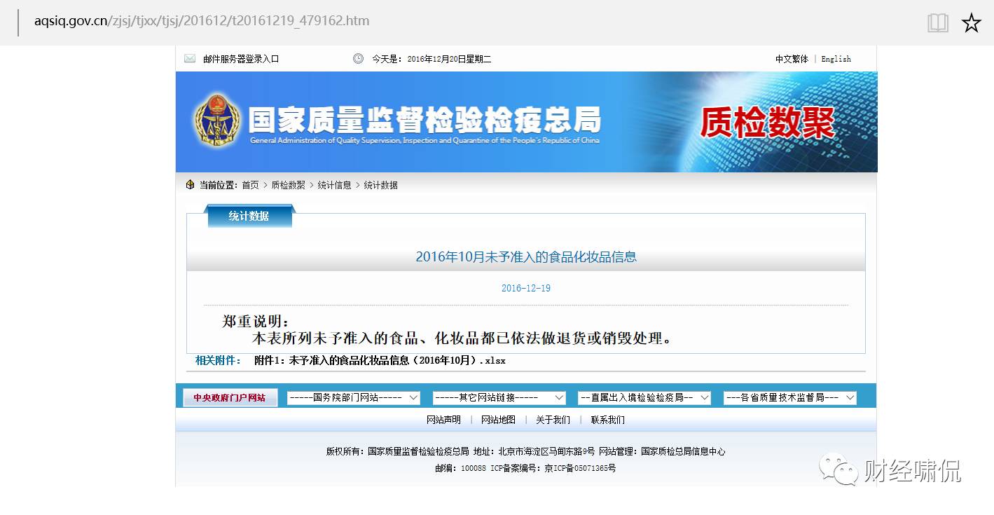The height and width of the screenshot is (515, 994).
Task: Open 质检数聚 breadcrumb link
Action: pyautogui.click(x=289, y=185)
